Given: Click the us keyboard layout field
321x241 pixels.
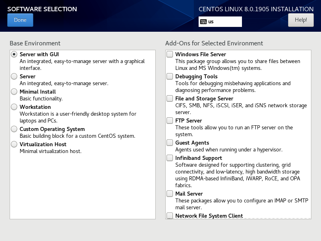Looking at the screenshot, I should click(x=220, y=22).
